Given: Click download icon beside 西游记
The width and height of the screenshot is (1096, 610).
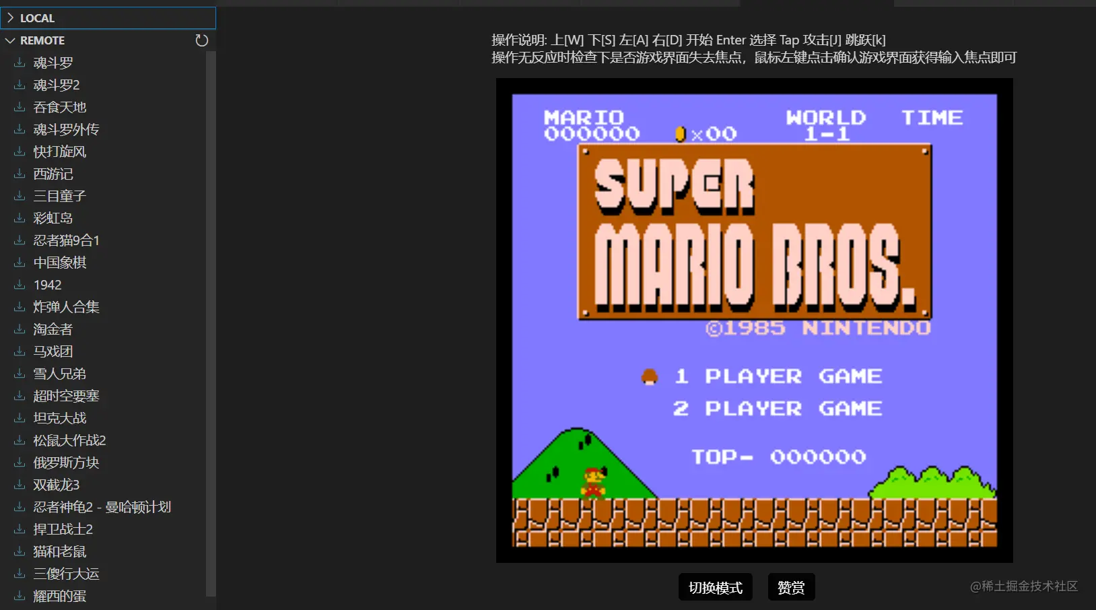Looking at the screenshot, I should (x=20, y=174).
